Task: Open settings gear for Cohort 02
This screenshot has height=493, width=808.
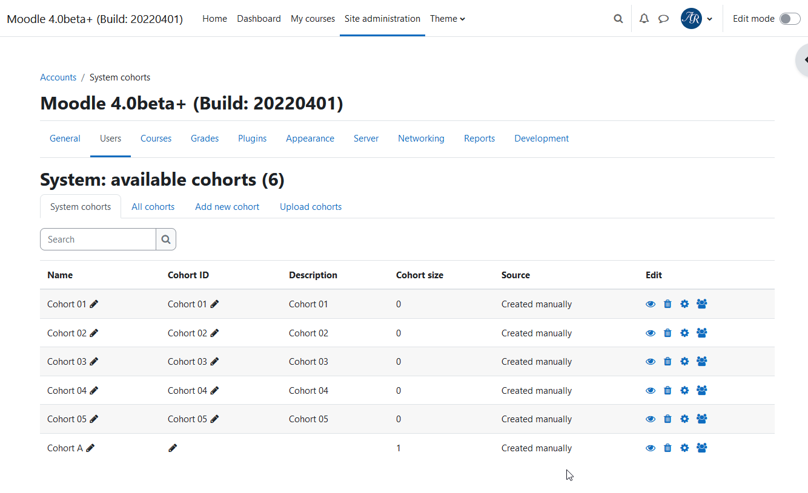Action: click(x=684, y=333)
